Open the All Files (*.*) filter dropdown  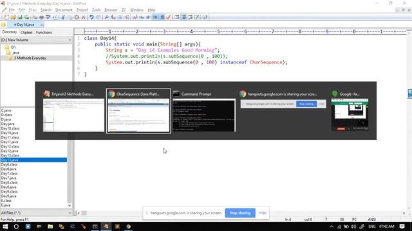pos(36,213)
